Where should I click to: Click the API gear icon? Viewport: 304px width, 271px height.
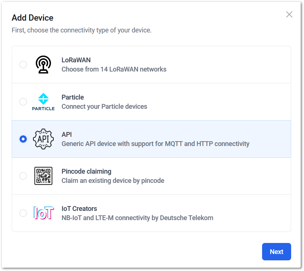(43, 139)
